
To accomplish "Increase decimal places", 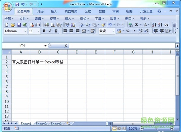I will tap(140, 31).
